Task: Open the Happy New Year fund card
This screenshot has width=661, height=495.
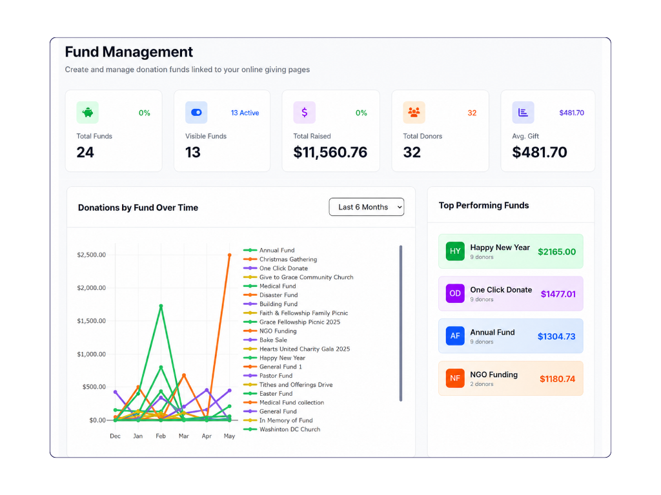Action: (x=511, y=251)
